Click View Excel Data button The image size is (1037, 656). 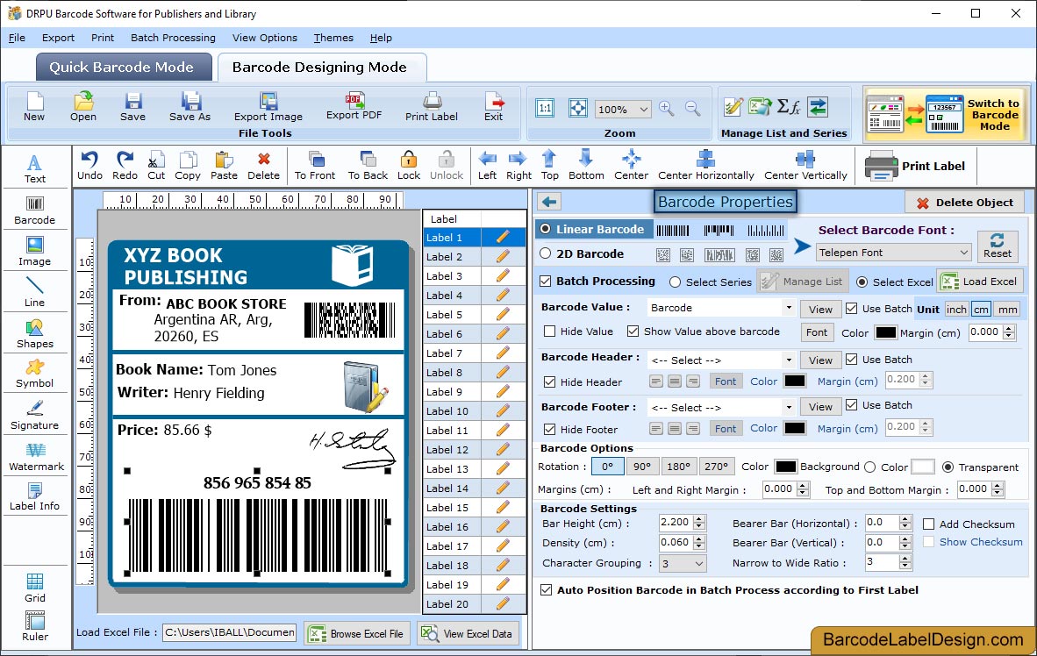click(468, 633)
